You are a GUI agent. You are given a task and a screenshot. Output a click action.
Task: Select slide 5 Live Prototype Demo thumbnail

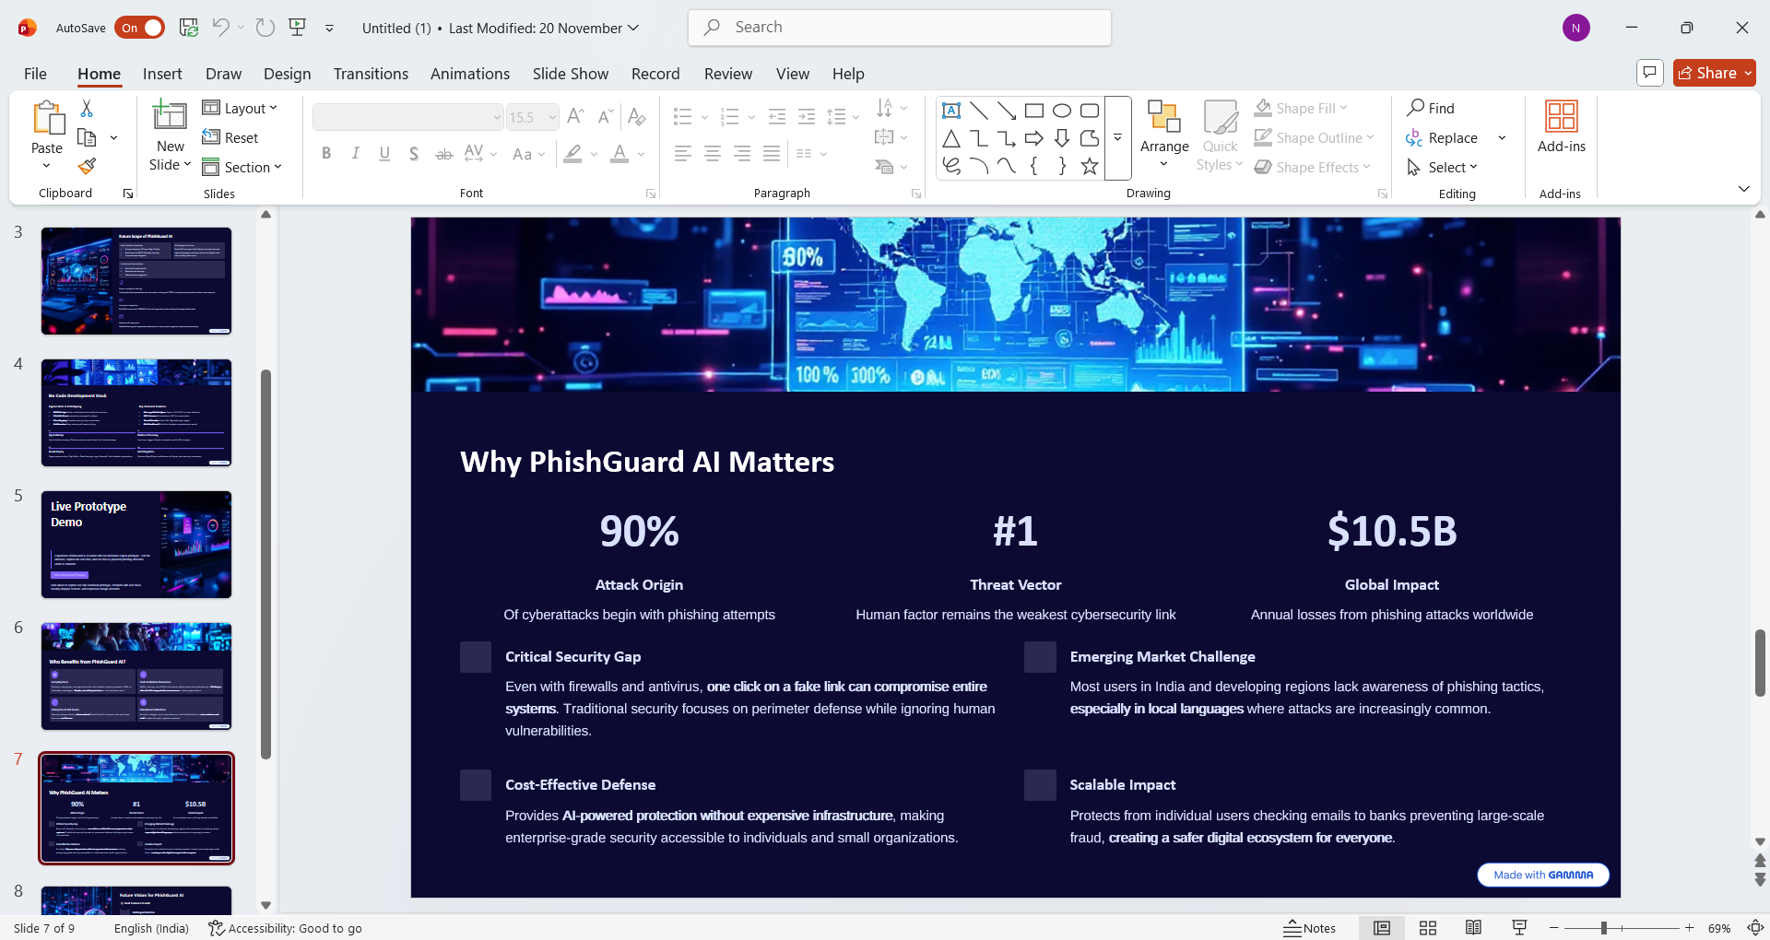[136, 545]
